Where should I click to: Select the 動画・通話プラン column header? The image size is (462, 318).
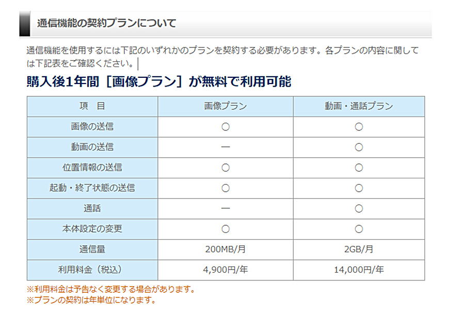pyautogui.click(x=359, y=107)
